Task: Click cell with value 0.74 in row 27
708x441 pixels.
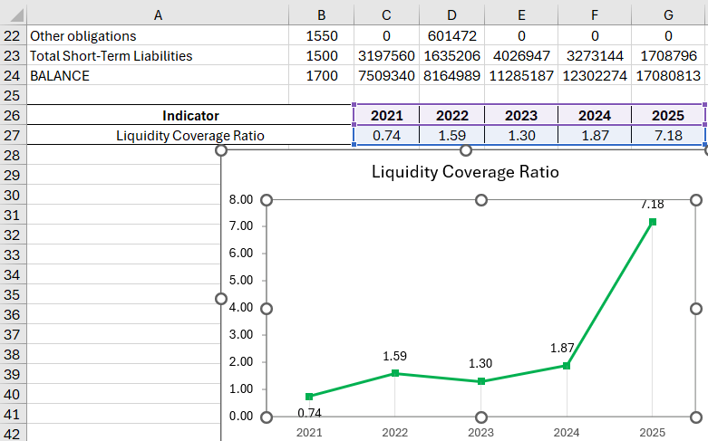Action: 385,136
